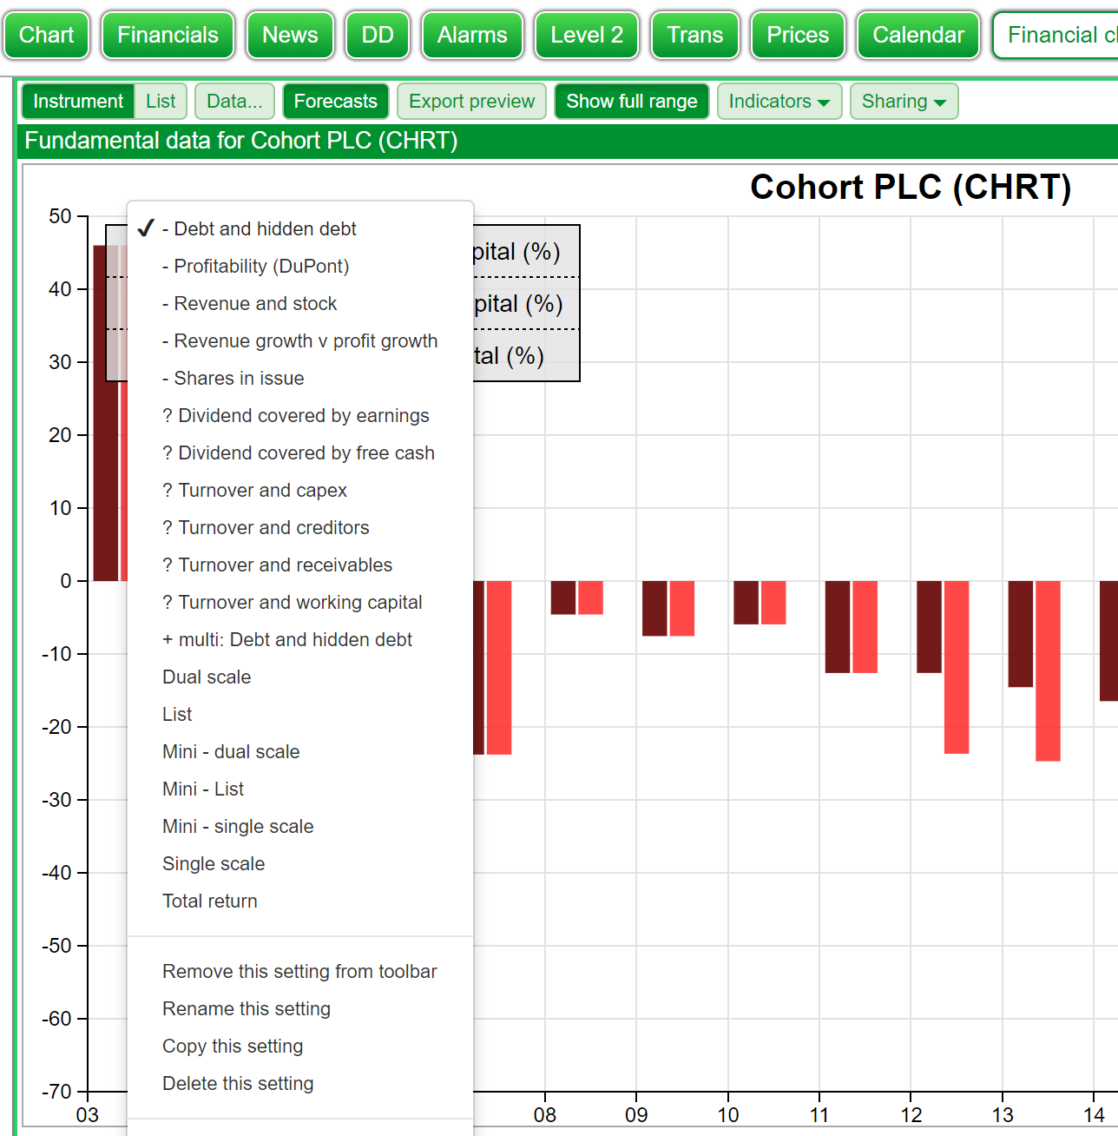This screenshot has height=1136, width=1118.
Task: Click the dark red bar at year 09
Action: coord(654,608)
